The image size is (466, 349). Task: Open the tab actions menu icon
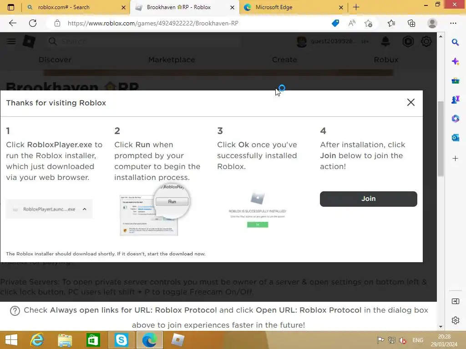11,7
